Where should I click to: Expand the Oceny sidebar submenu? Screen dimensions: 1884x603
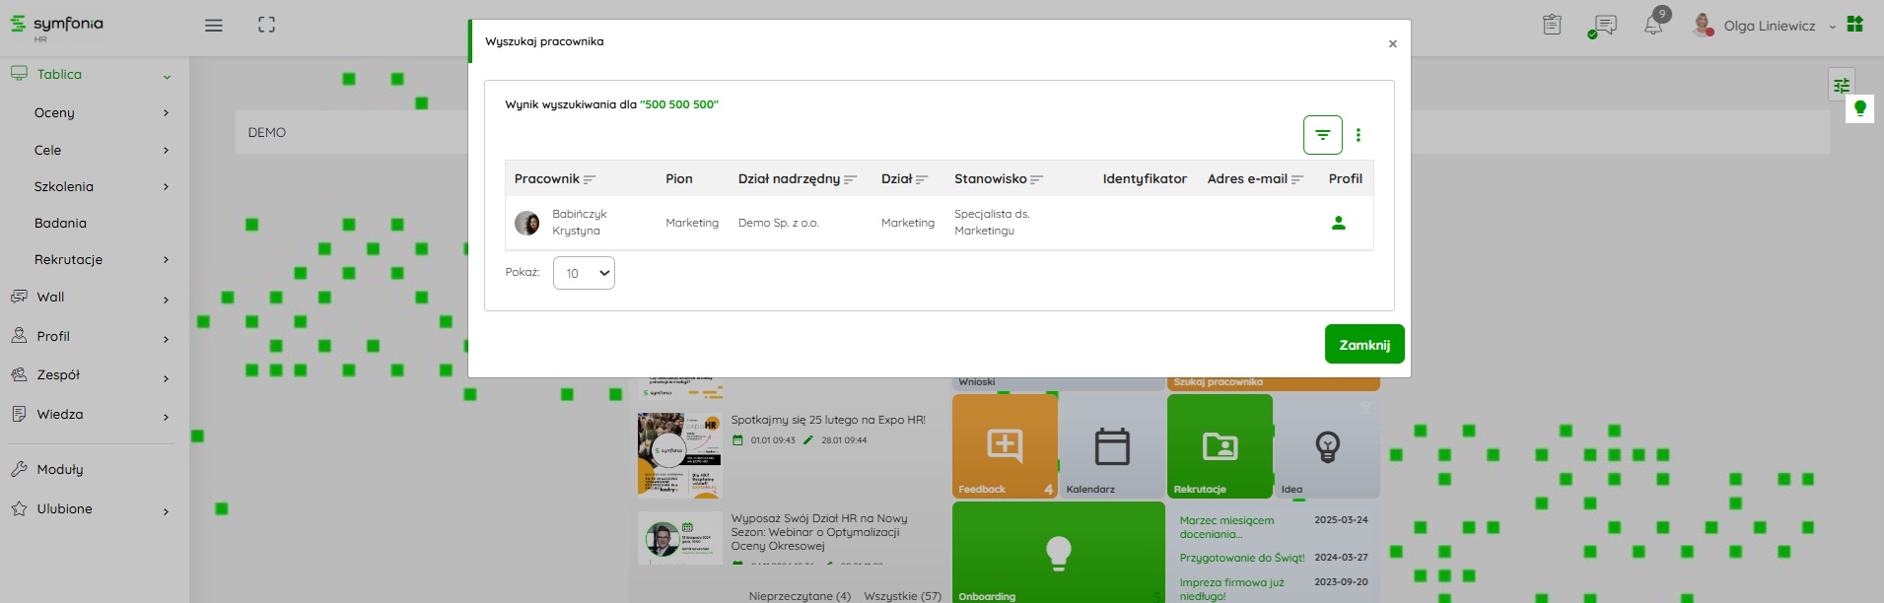(99, 113)
